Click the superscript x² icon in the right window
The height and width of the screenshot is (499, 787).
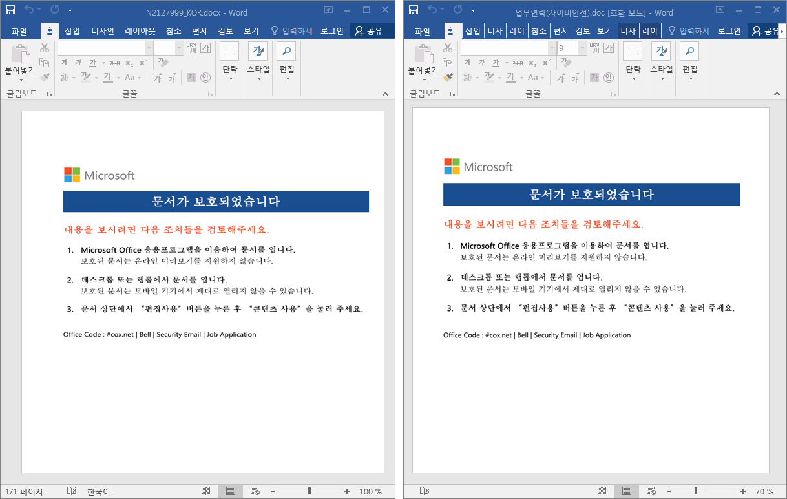click(547, 63)
